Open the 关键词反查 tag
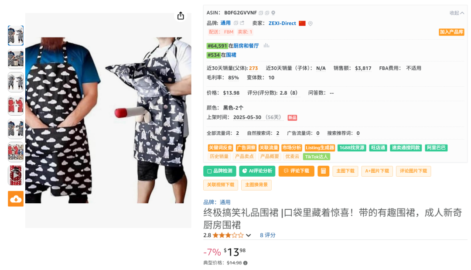Viewport: 471px width, 270px height. point(221,148)
